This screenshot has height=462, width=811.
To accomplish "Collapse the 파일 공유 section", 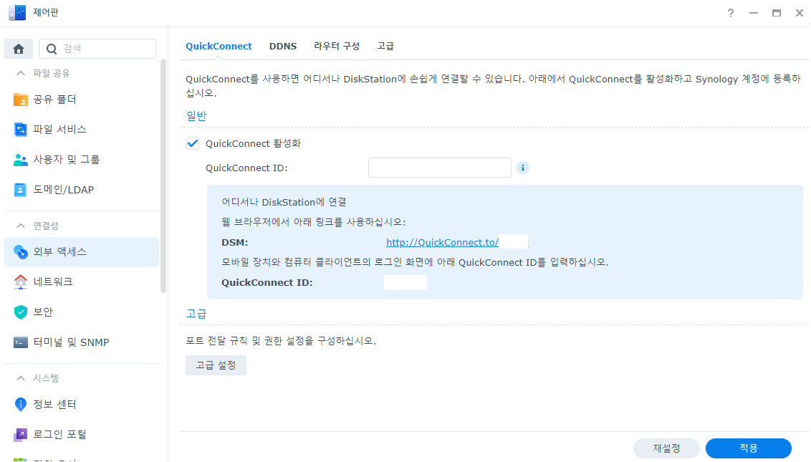I will (x=20, y=74).
